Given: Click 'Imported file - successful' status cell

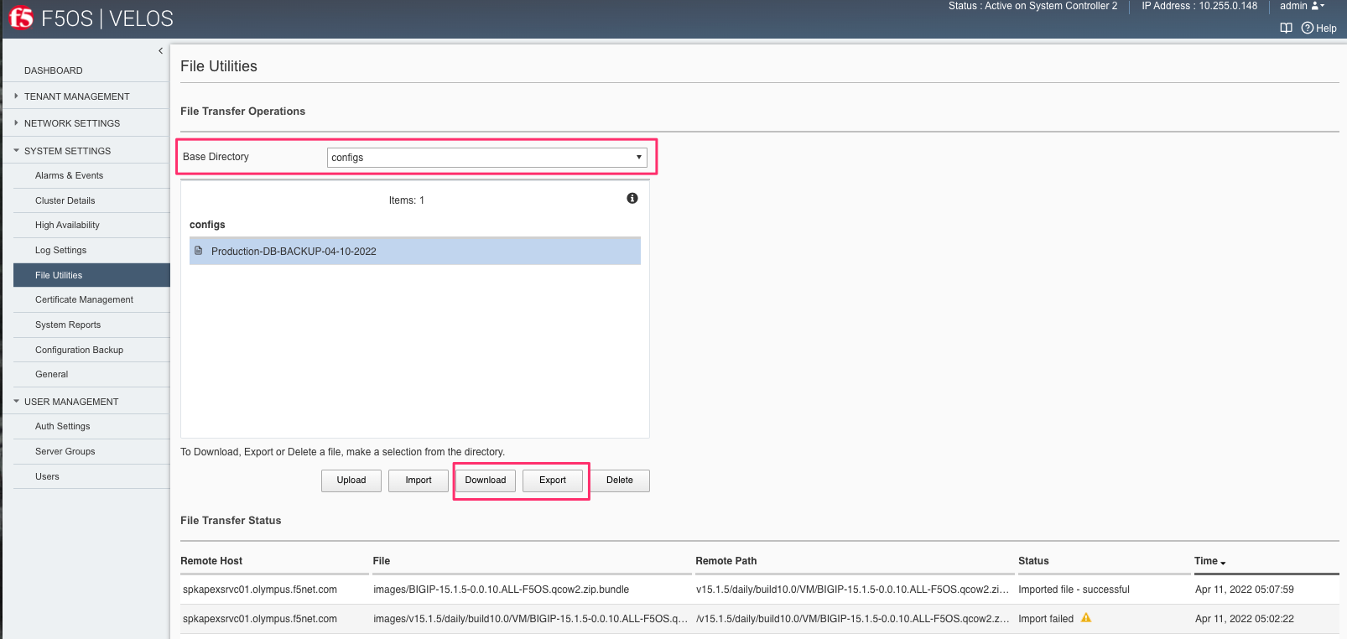Looking at the screenshot, I should coord(1074,590).
